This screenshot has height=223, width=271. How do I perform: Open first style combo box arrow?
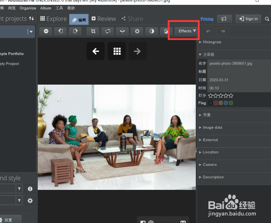tap(19, 189)
